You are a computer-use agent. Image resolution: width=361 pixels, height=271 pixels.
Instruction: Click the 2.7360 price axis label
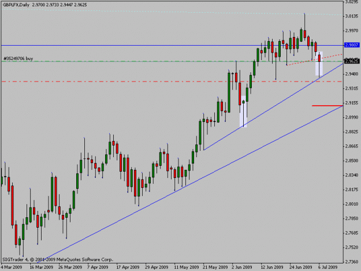(x=352, y=262)
